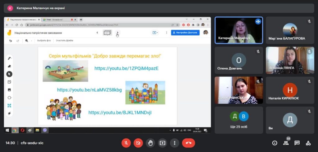Open more options three-dot menu
The height and width of the screenshot is (152, 318).
[175, 143]
